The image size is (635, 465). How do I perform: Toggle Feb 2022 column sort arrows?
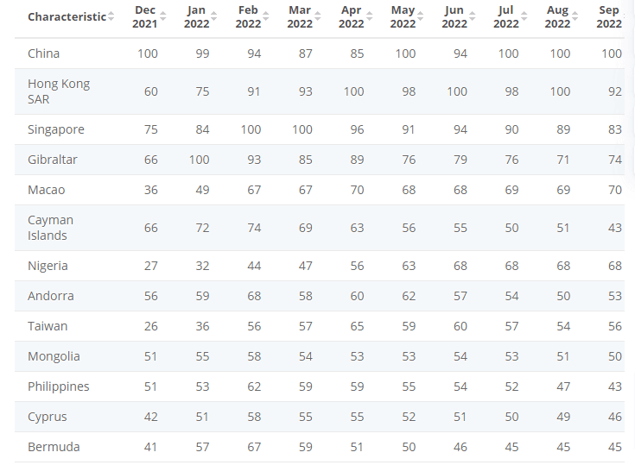[x=266, y=17]
